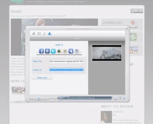
Task: Open the music note audio section
Action: point(44,34)
